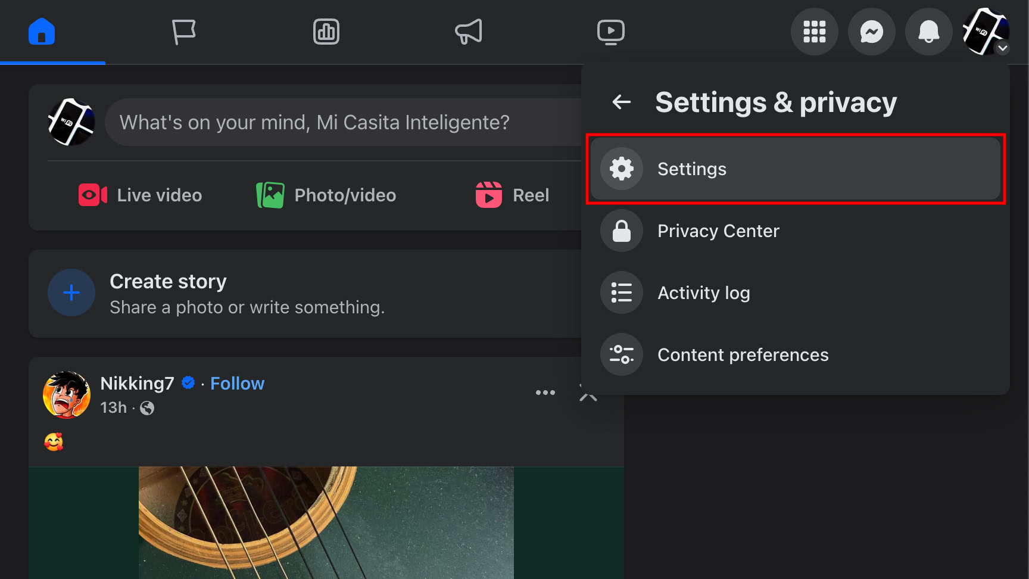Open the Messenger icon
Screen dimensions: 1029x579
click(871, 32)
